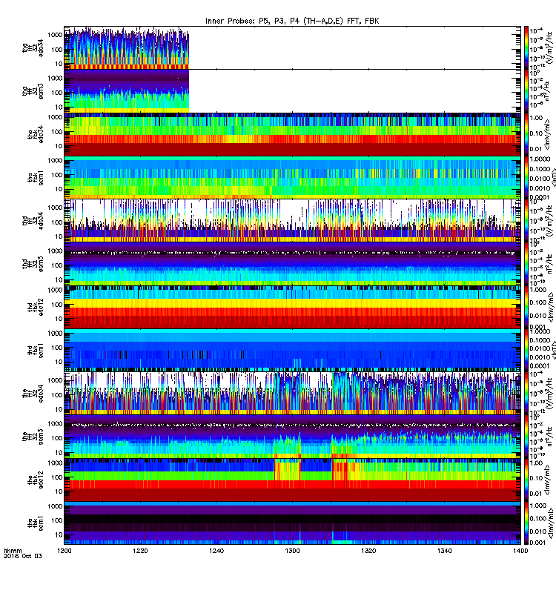Click the color bar beside tha fbk edc34 panel
556x593 pixels.
[526, 134]
